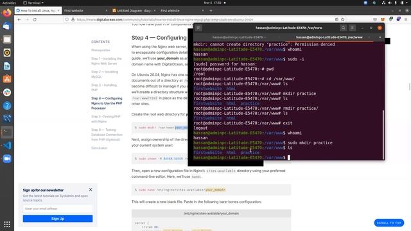Close the newsletter signup popup
The height and width of the screenshot is (231, 411).
click(x=91, y=189)
